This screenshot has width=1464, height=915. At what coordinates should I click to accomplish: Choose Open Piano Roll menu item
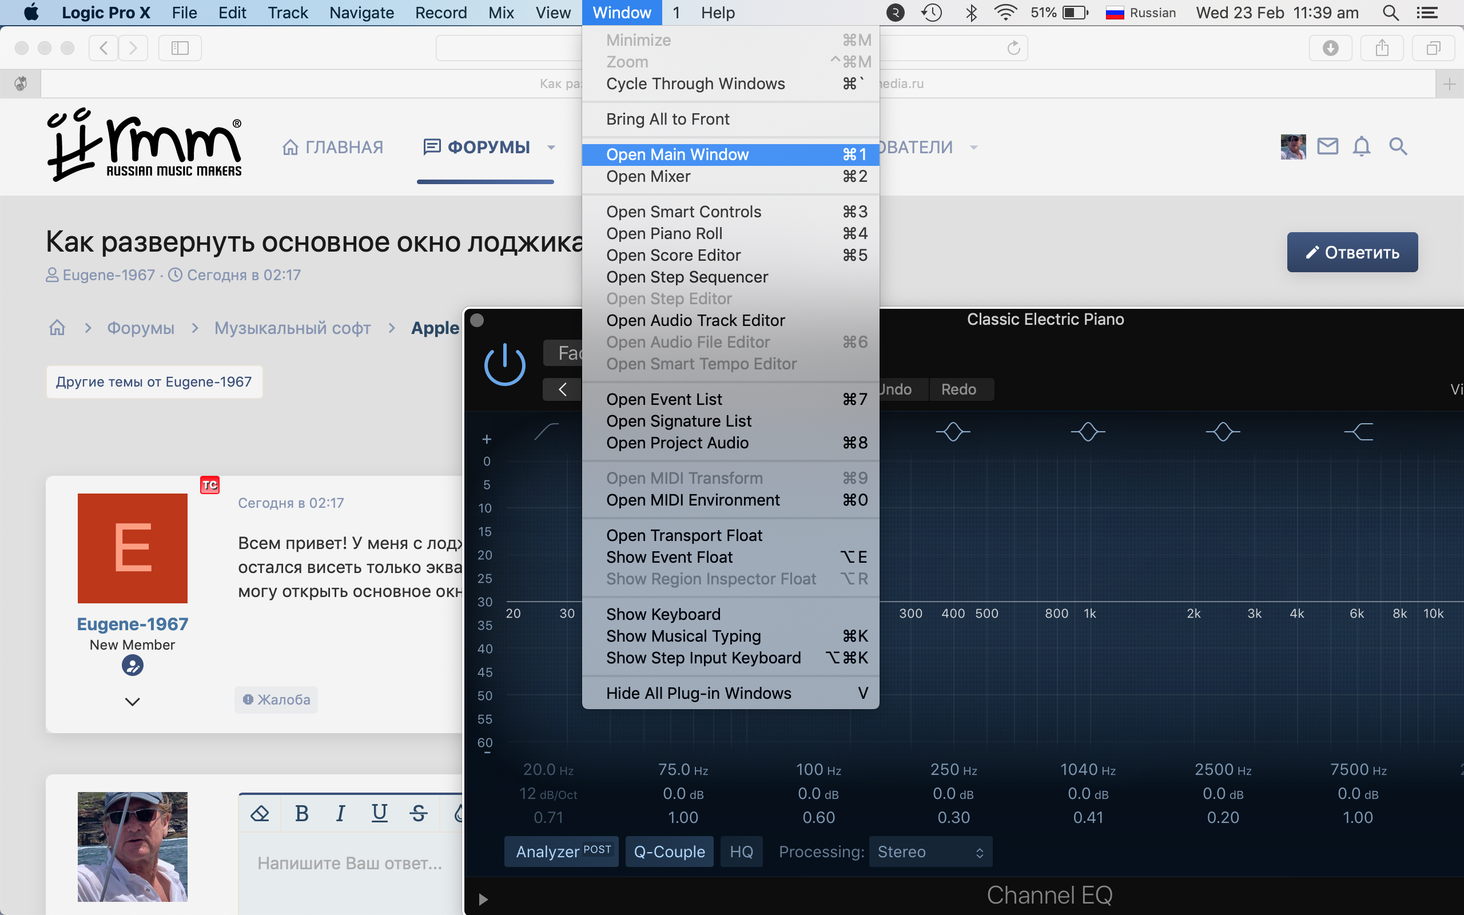(x=731, y=233)
